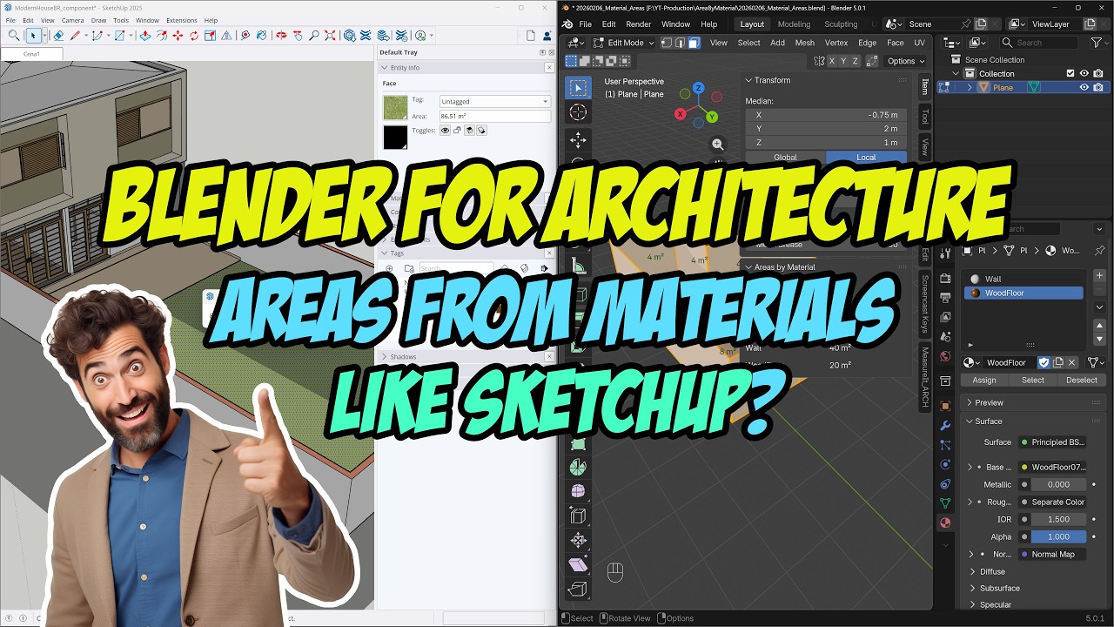Image resolution: width=1114 pixels, height=627 pixels.
Task: Open SketchUp Extensions menu
Action: point(181,20)
